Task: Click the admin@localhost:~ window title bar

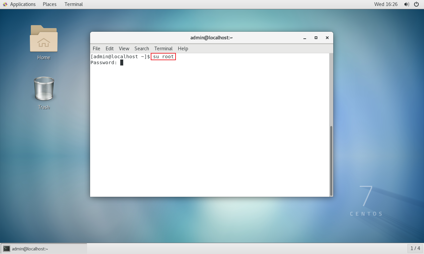Action: [211, 38]
